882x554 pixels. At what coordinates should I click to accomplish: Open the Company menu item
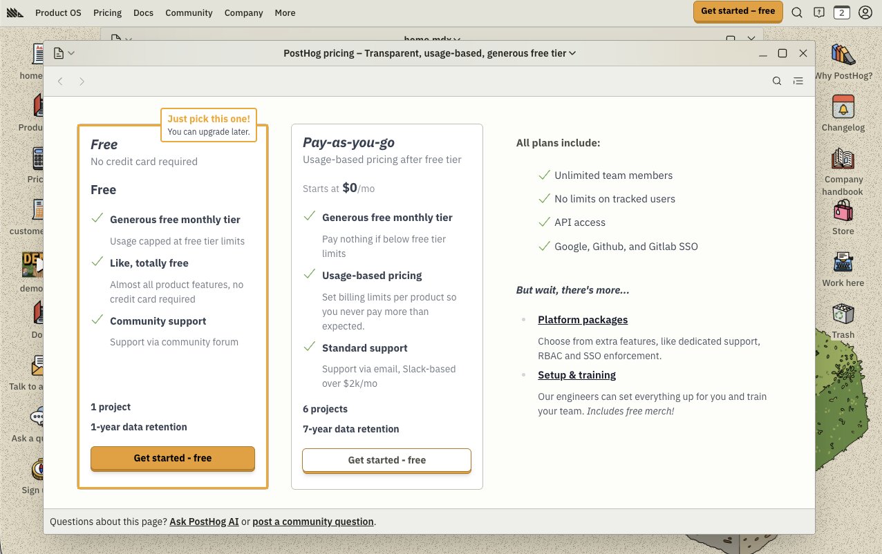click(x=243, y=12)
